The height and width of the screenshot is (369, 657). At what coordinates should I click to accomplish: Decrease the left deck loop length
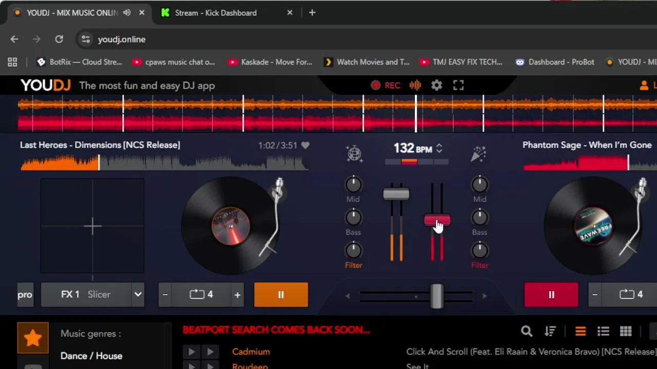[165, 295]
